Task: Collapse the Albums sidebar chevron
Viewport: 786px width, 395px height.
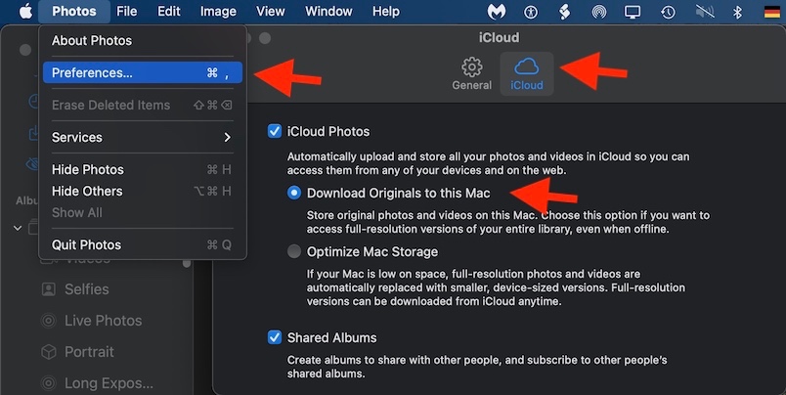Action: pyautogui.click(x=18, y=228)
